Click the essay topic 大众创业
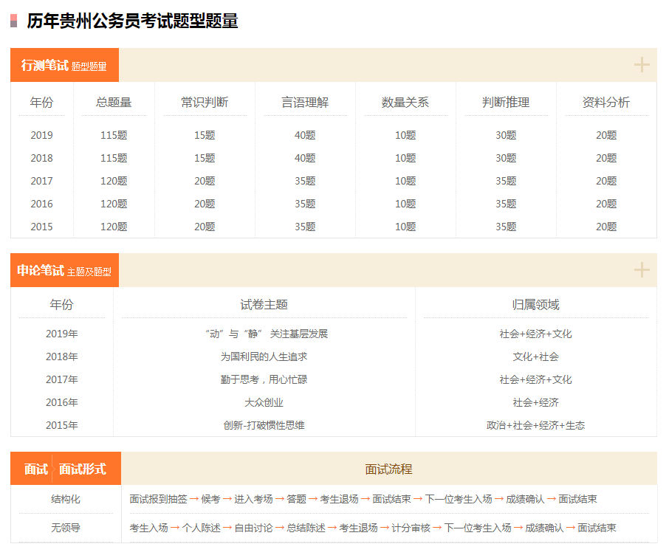Screen dimensions: 669x558 266,402
